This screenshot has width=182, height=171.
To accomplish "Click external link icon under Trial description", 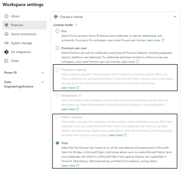I will point(78,165).
